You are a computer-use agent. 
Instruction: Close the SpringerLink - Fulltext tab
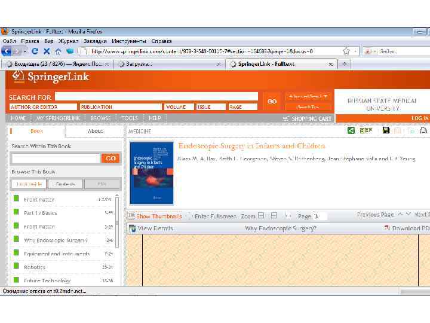pyautogui.click(x=331, y=64)
